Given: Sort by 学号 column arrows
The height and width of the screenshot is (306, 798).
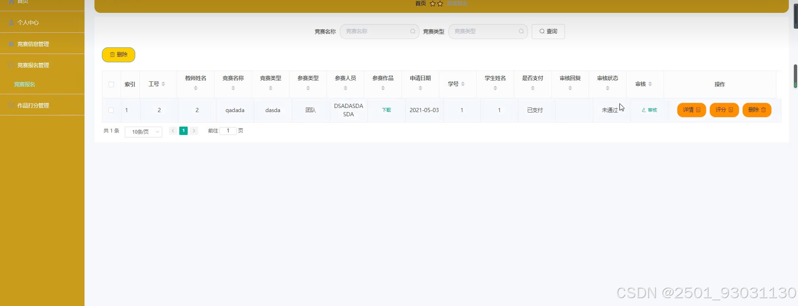Looking at the screenshot, I should 463,84.
